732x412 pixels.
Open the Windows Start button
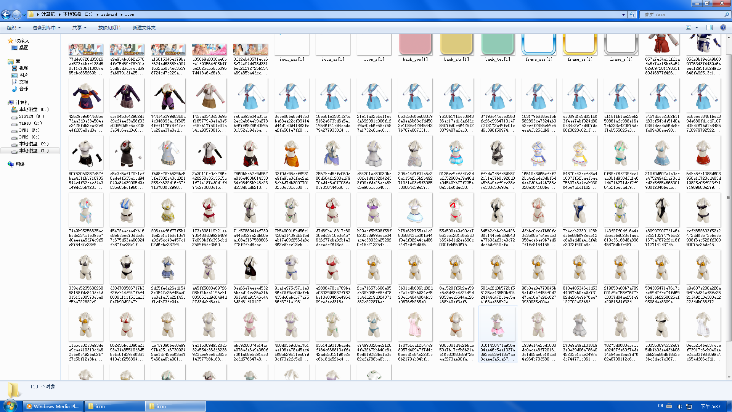tap(10, 406)
